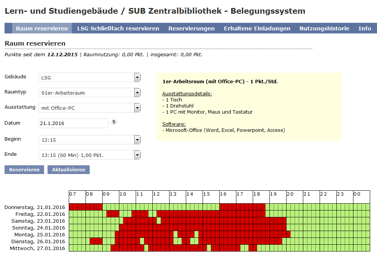Image resolution: width=377 pixels, height=258 pixels.
Task: Click into the Datum input field
Action: 74,123
